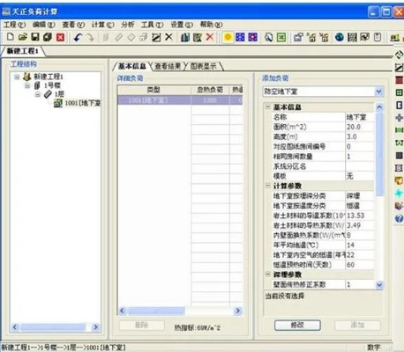Switch to the 图表显示 tab

204,66
